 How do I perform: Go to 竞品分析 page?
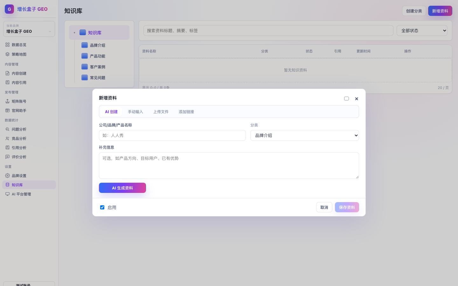(x=29, y=139)
